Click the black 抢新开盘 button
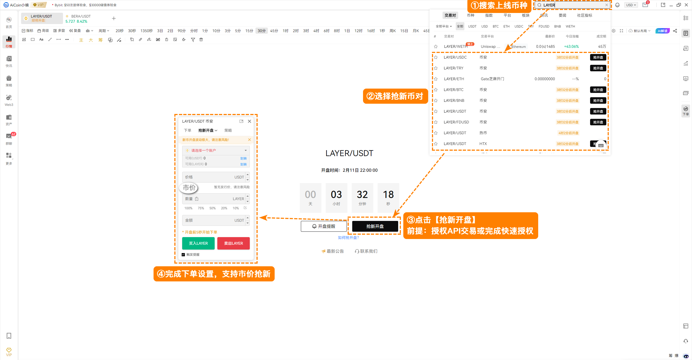This screenshot has width=692, height=360. click(375, 226)
